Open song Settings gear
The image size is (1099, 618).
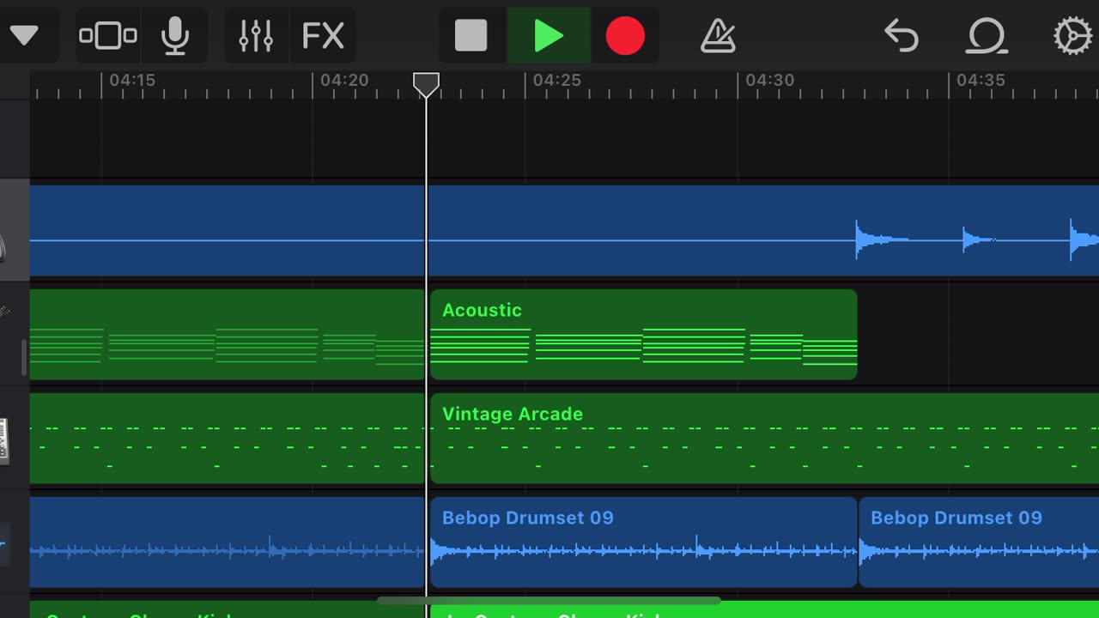pos(1073,36)
